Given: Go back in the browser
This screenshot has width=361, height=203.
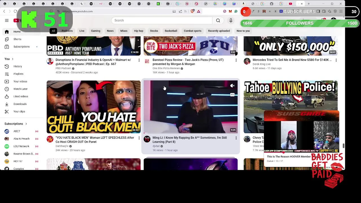Looking at the screenshot, I should coord(4,11).
